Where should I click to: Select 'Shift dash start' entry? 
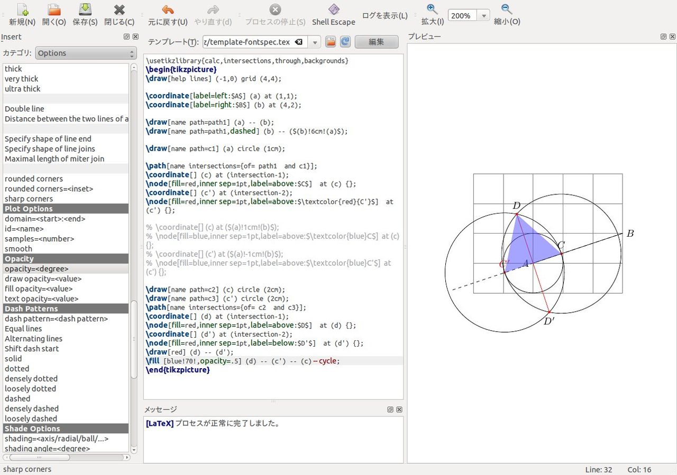66,349
